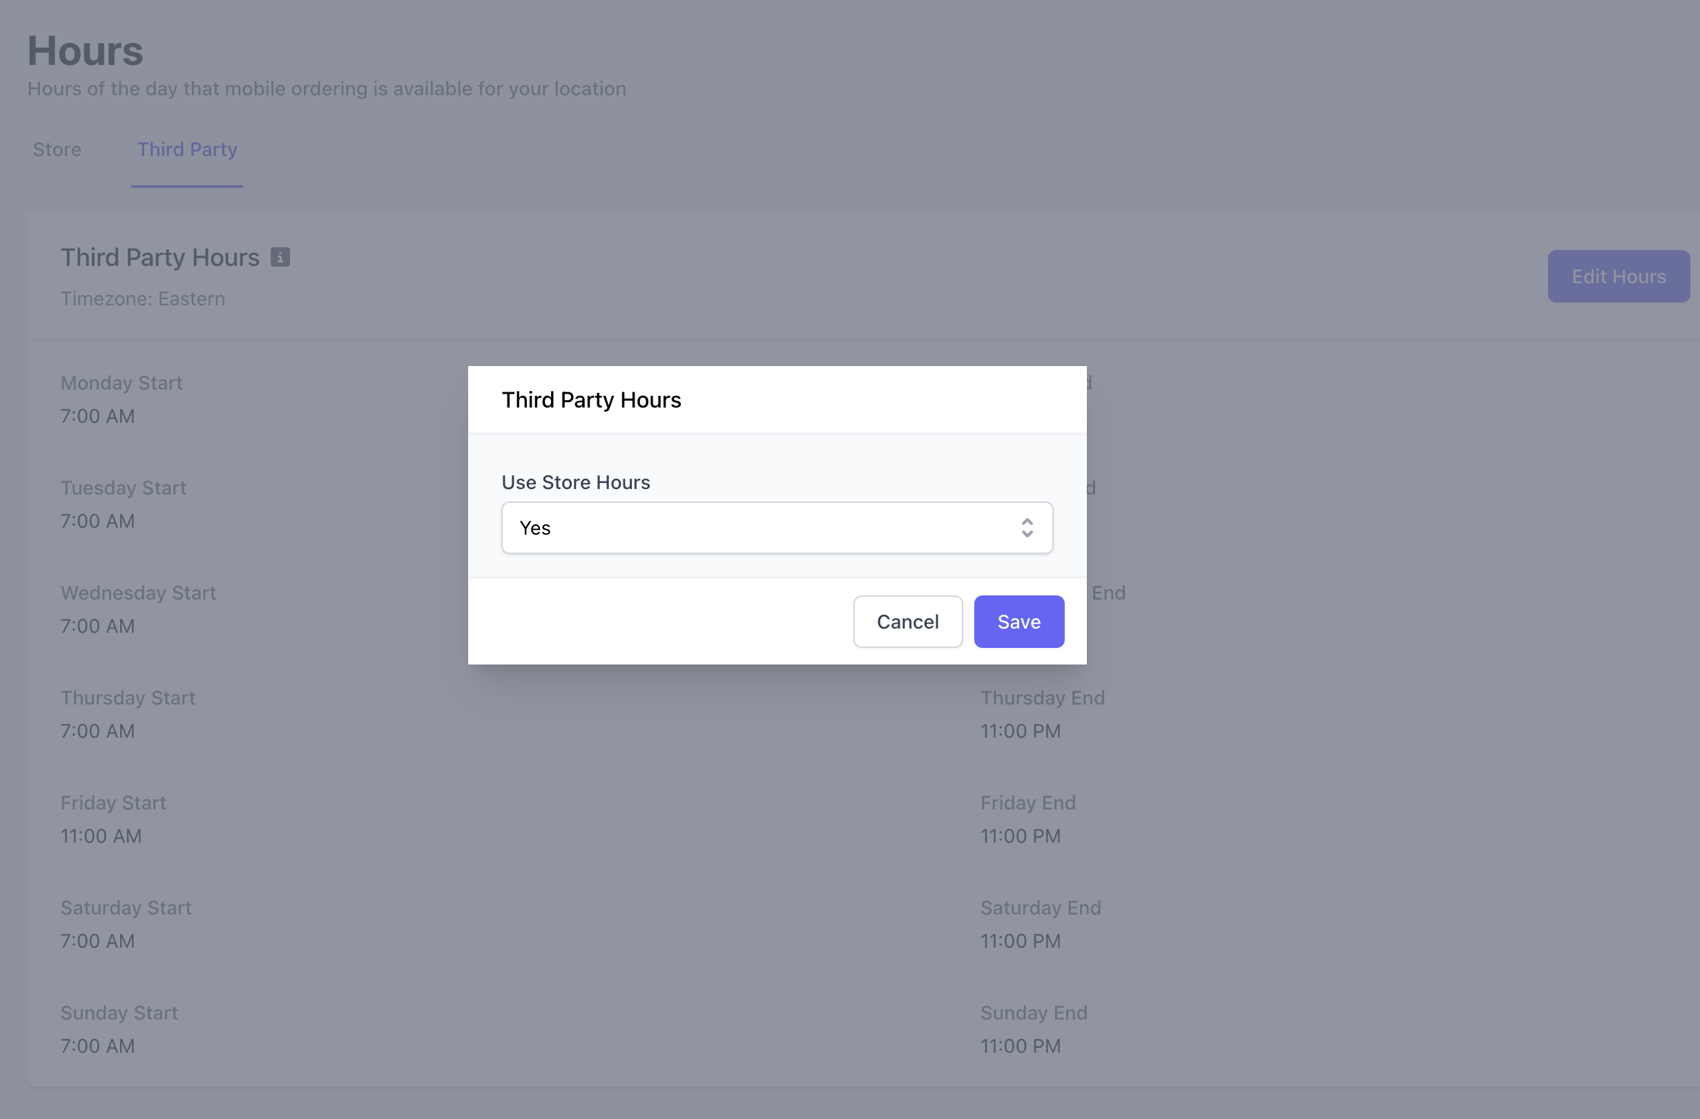Click the Friday Start label
This screenshot has width=1700, height=1119.
coord(113,803)
